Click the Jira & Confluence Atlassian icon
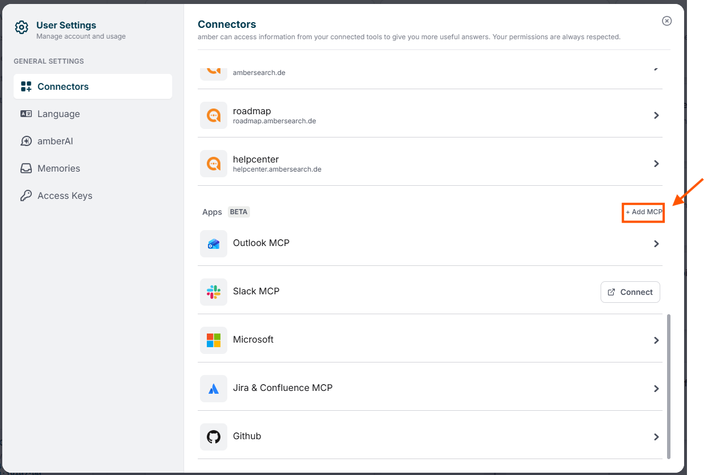The image size is (704, 475). coord(214,389)
